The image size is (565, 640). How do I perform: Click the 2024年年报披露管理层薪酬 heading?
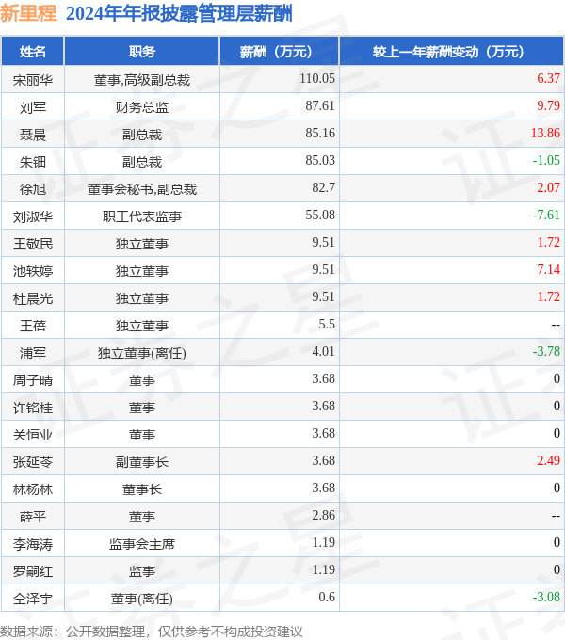pos(179,13)
